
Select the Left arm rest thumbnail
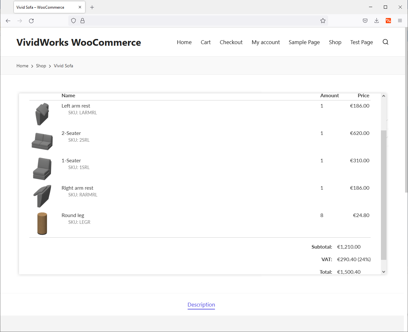pos(42,114)
